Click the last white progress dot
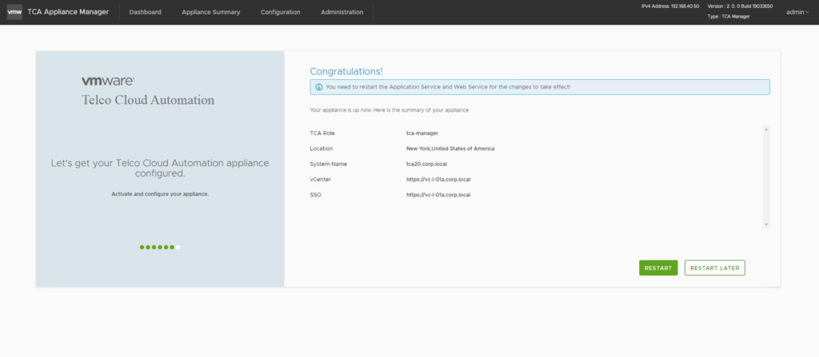 click(x=178, y=248)
